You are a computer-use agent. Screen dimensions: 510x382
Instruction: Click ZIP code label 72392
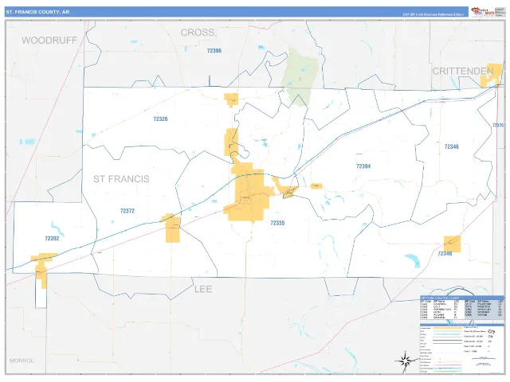click(x=52, y=239)
